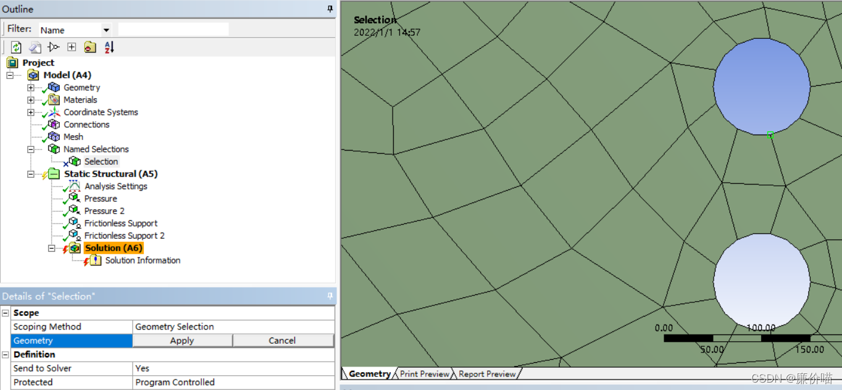The height and width of the screenshot is (390, 842).
Task: Pin the Details of Selection panel
Action: pyautogui.click(x=330, y=296)
